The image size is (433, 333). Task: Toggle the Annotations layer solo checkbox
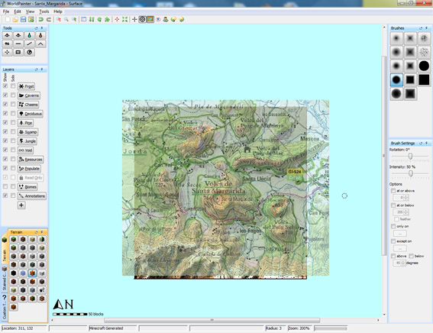tap(13, 196)
